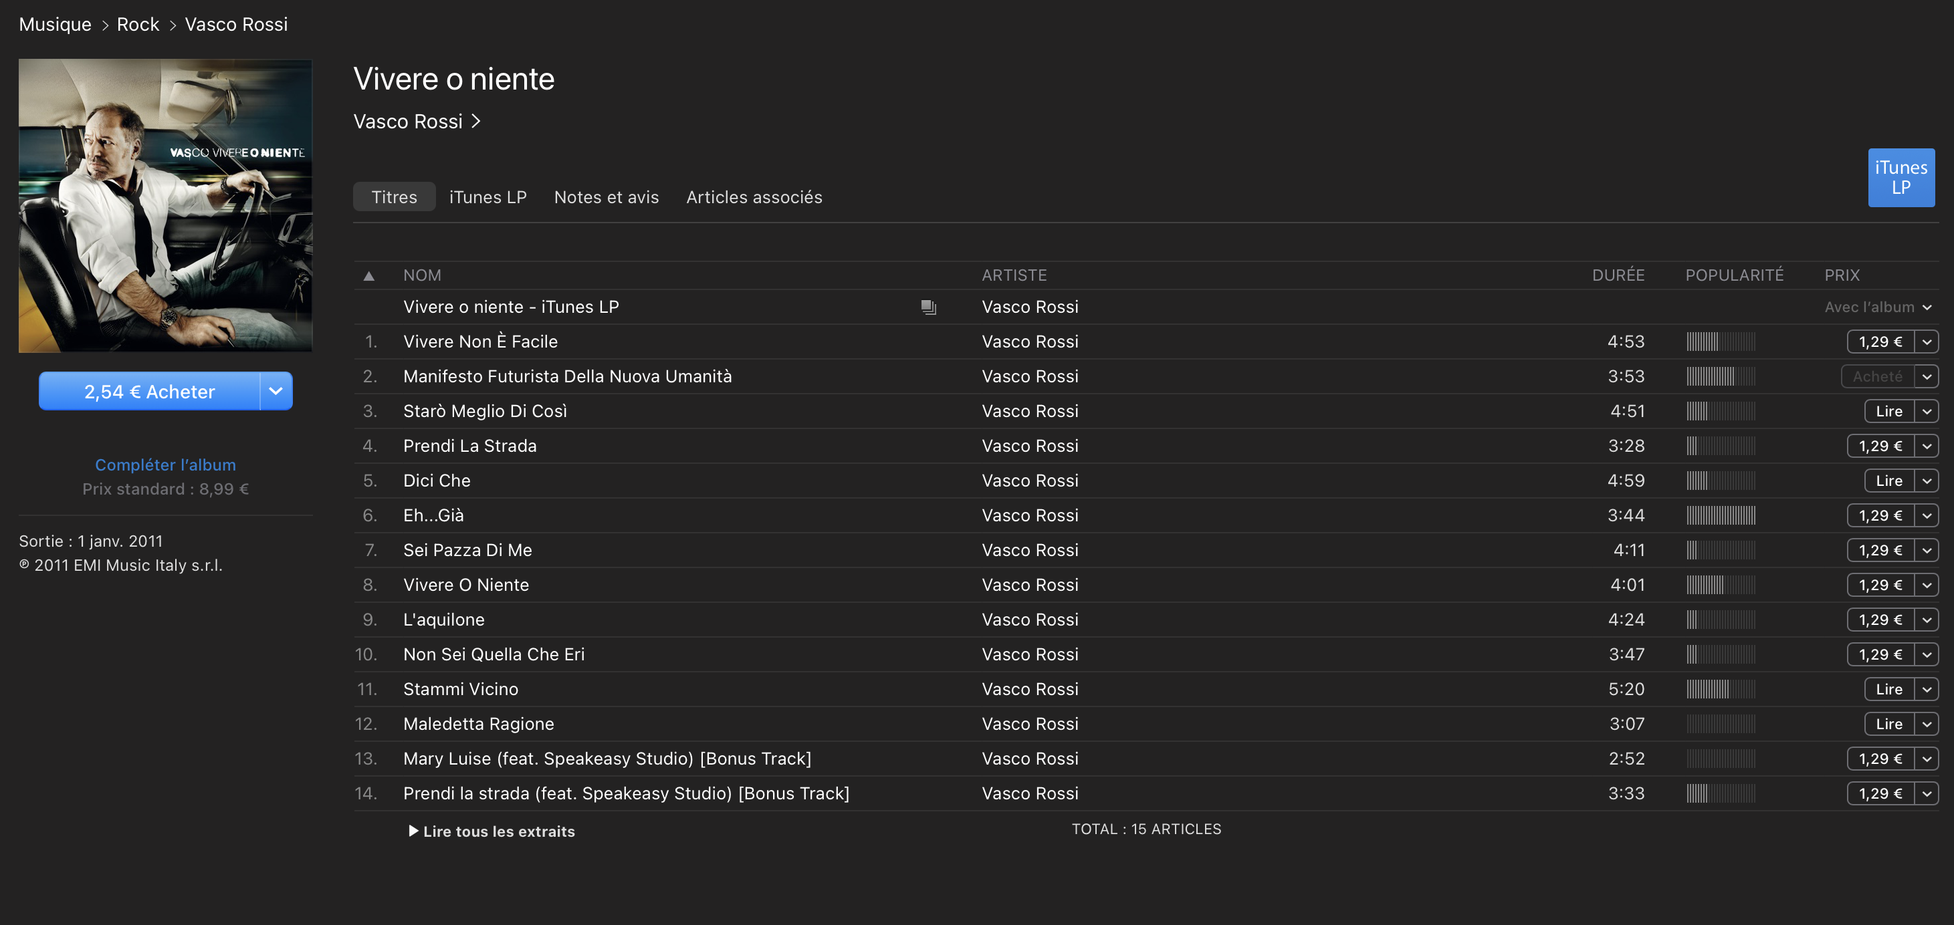
Task: Click play icon for Lire tous les extraits
Action: (413, 831)
